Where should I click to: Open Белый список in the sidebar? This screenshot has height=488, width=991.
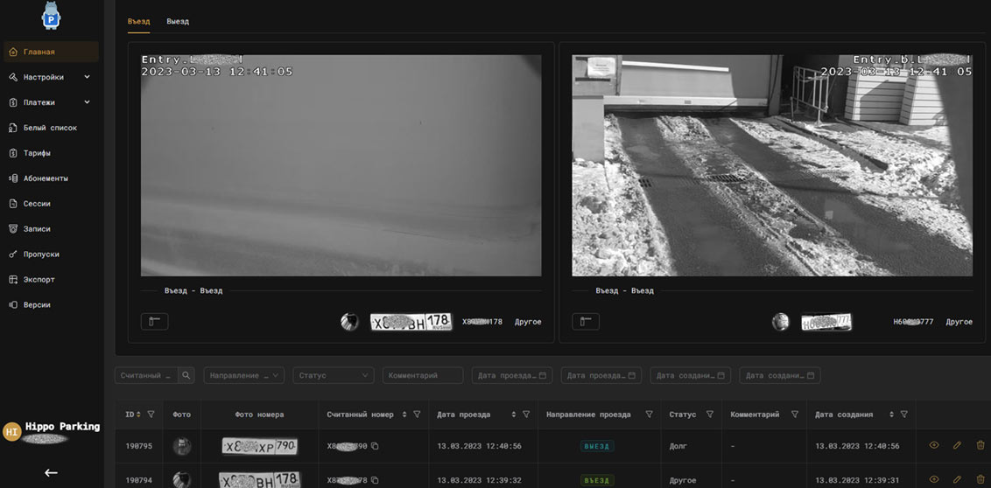point(50,128)
